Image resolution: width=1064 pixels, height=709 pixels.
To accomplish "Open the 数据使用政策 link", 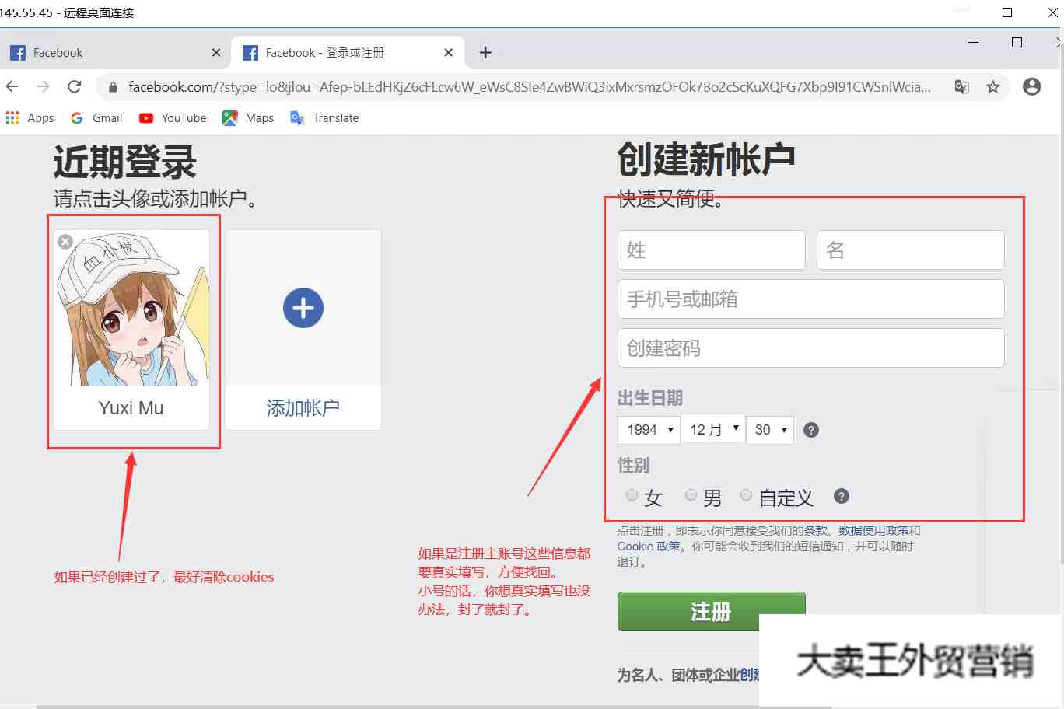I will [873, 530].
